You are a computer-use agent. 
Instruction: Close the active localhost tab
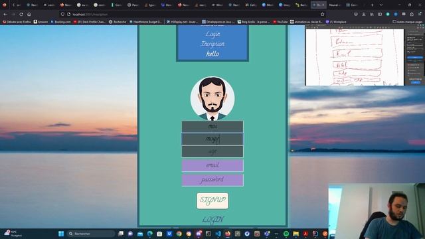pos(323,5)
